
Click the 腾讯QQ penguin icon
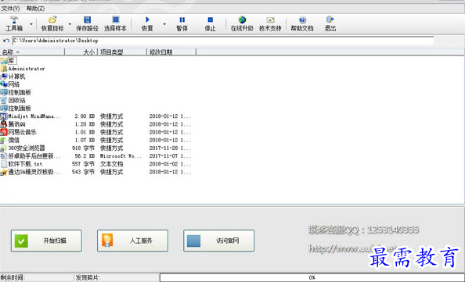point(4,124)
